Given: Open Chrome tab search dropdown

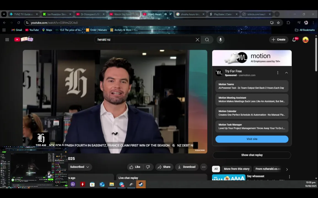Looking at the screenshot, I should 4,14.
